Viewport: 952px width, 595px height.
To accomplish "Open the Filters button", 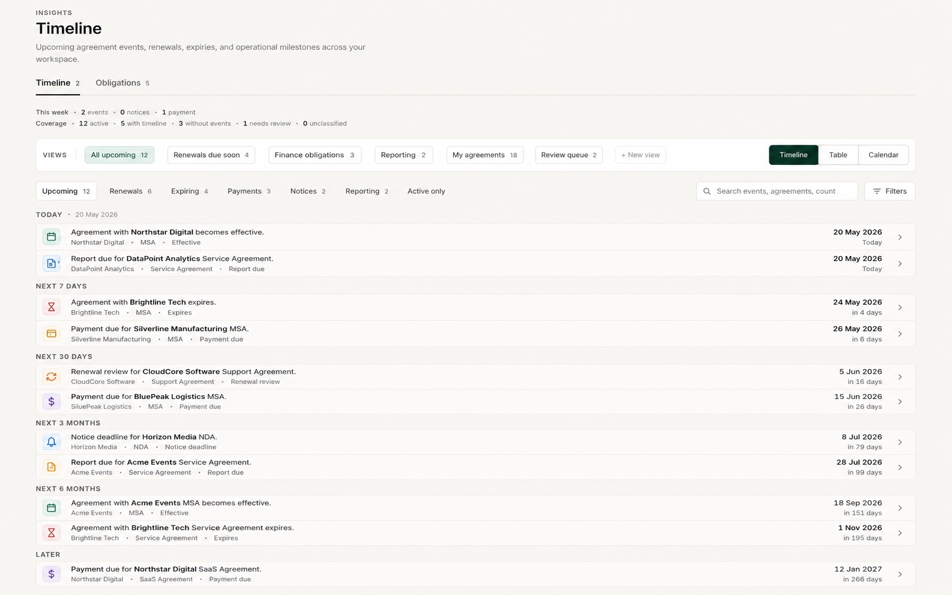I will (x=890, y=191).
